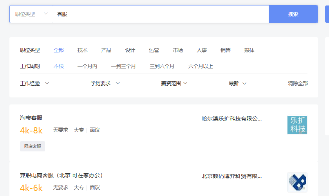Viewport: 329px width, 196px height.
Task: Choose 一个月内 work period option
Action: tap(87, 66)
